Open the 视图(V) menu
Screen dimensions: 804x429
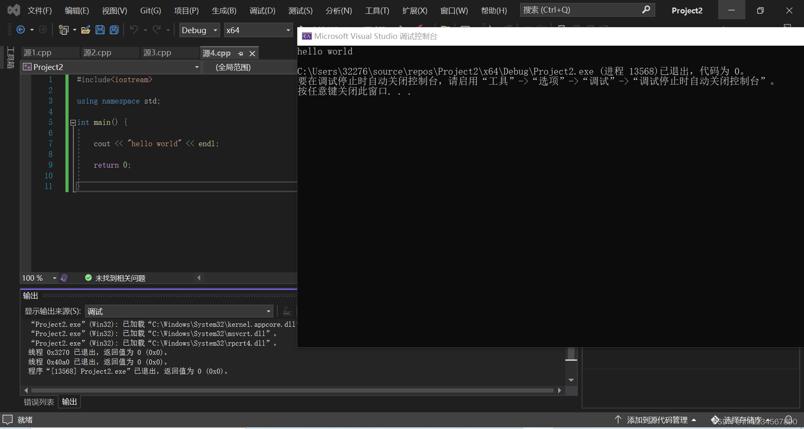click(115, 10)
